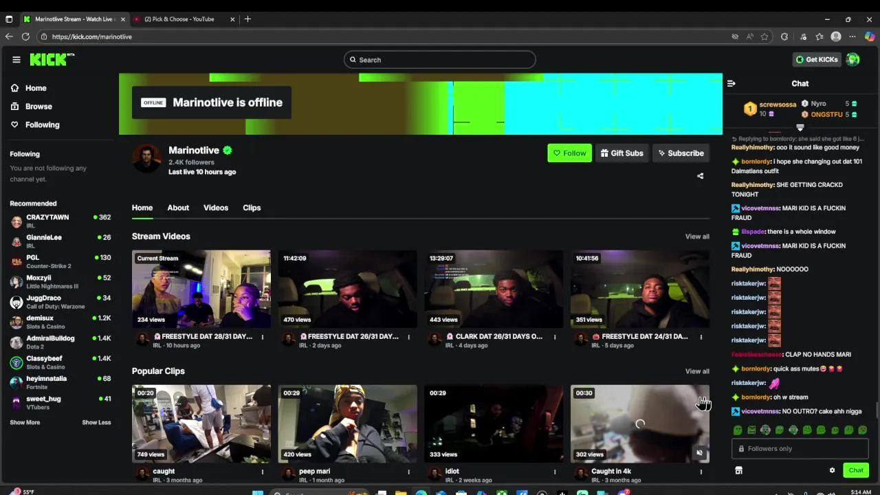Click the Followers only chat input
Image resolution: width=880 pixels, height=495 pixels.
pyautogui.click(x=800, y=449)
